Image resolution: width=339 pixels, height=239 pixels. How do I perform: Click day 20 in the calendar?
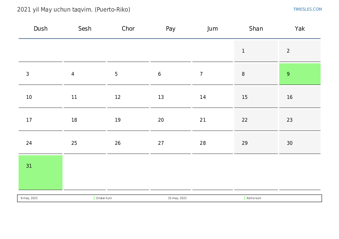[x=171, y=120]
